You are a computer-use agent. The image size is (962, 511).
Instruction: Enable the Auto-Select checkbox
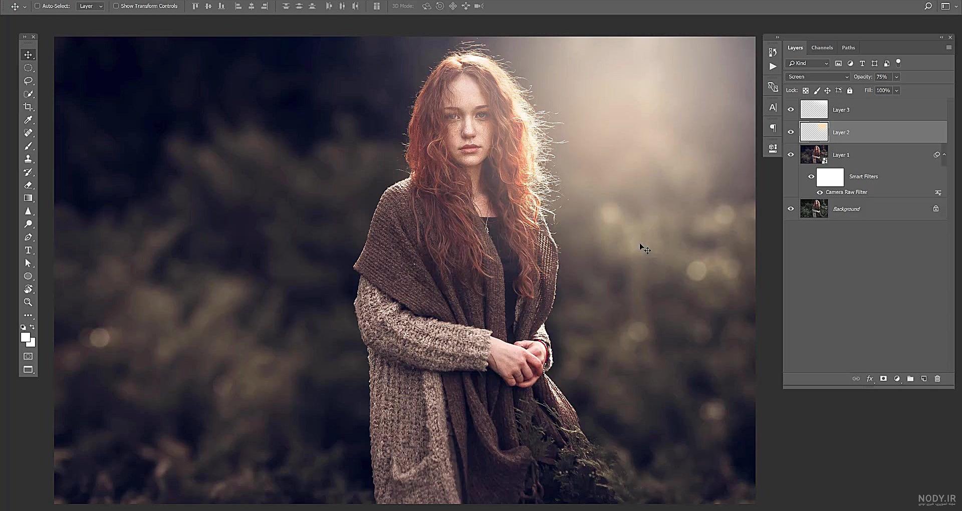[37, 6]
